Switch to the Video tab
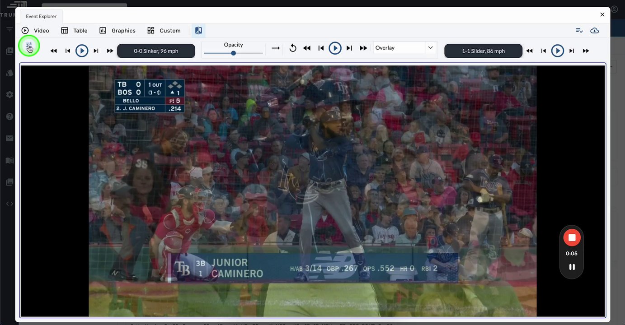The image size is (625, 325). (x=35, y=31)
